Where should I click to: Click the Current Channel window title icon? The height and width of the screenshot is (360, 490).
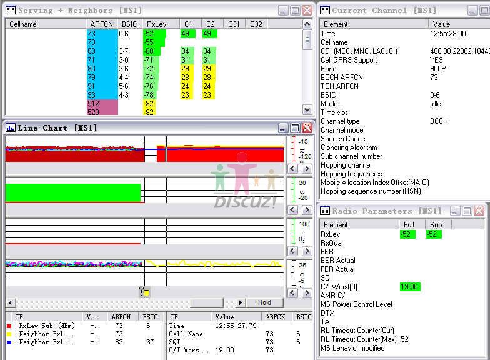coord(325,10)
